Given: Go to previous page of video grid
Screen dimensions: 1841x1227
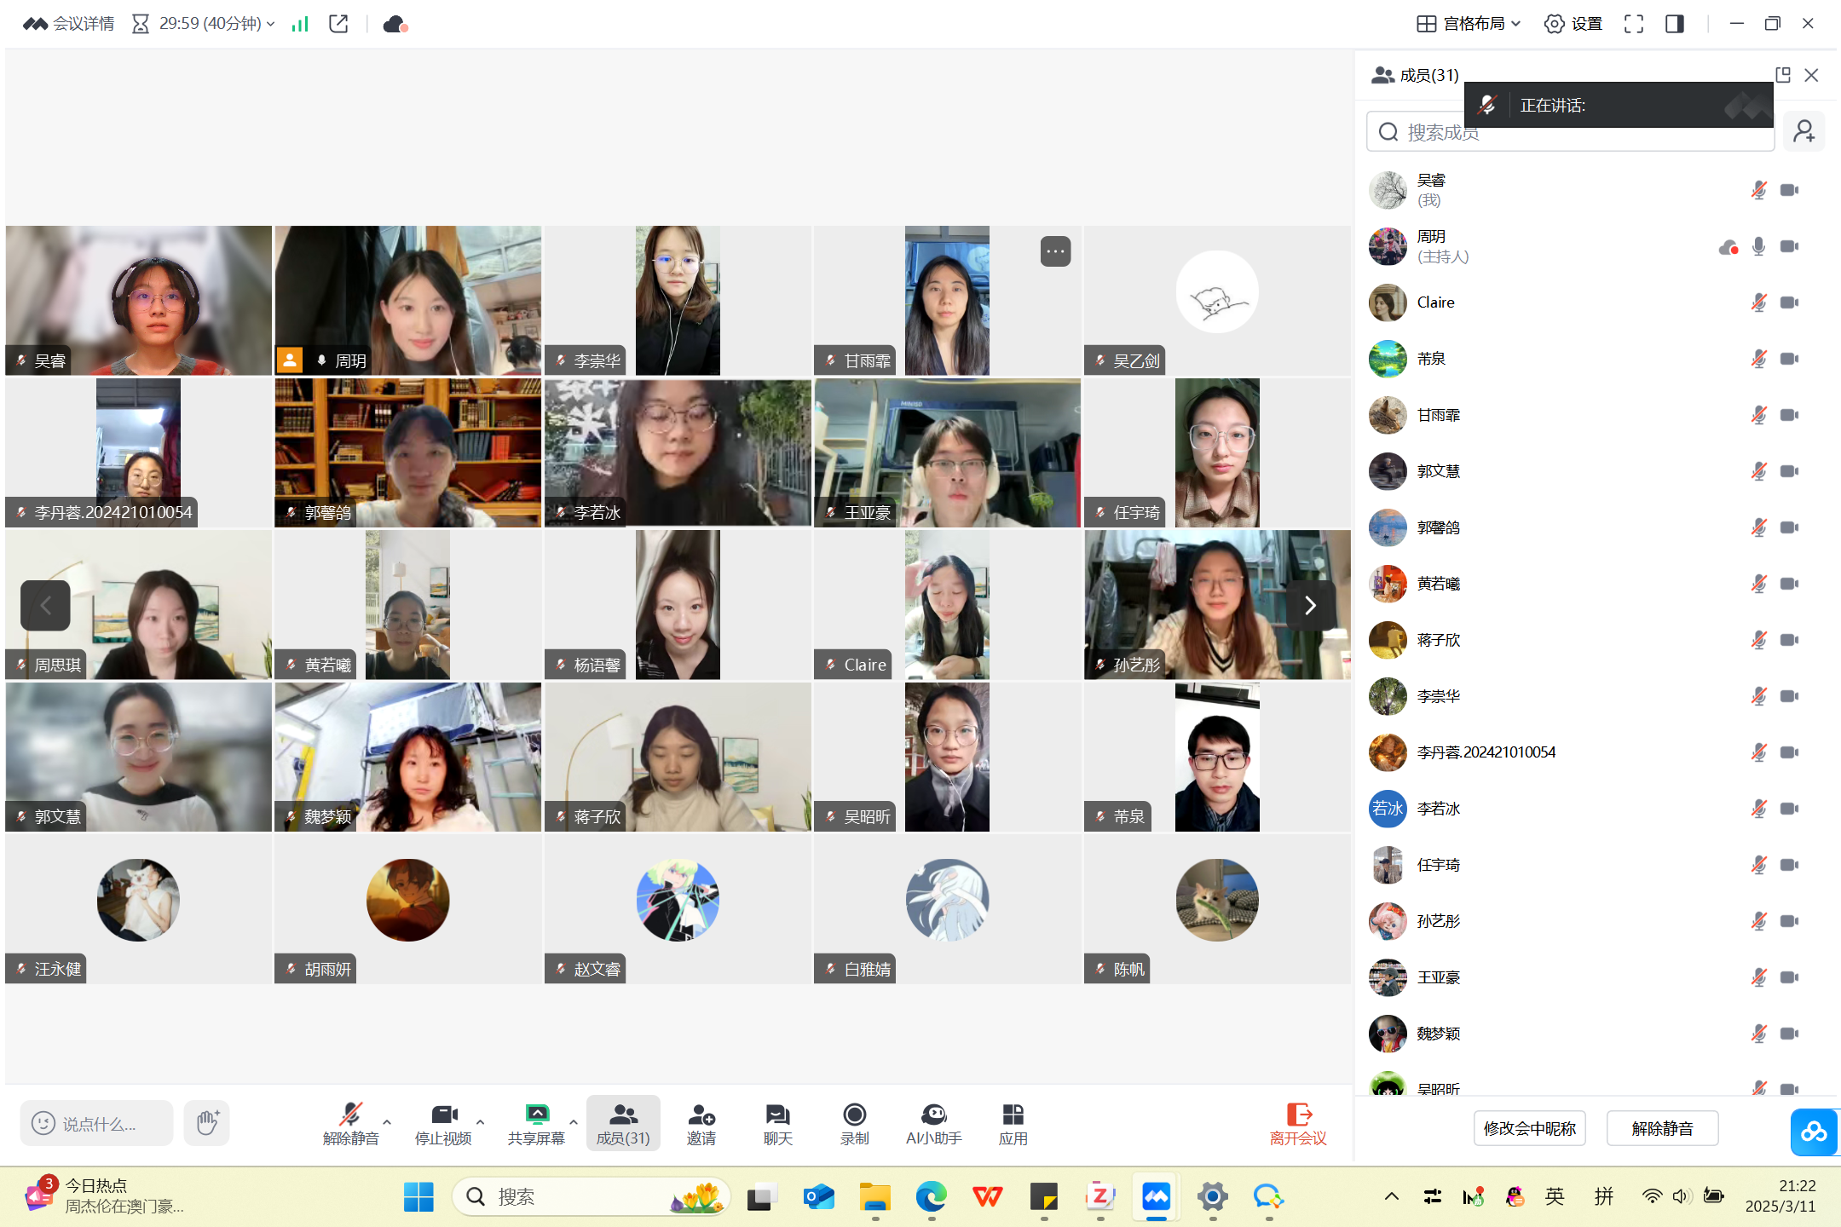Looking at the screenshot, I should 45,606.
